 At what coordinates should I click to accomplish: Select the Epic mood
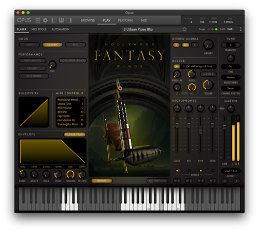pos(76,45)
